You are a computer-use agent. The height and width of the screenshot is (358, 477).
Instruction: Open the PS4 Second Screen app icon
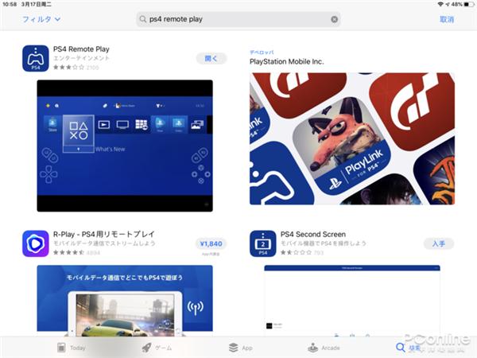click(x=263, y=243)
